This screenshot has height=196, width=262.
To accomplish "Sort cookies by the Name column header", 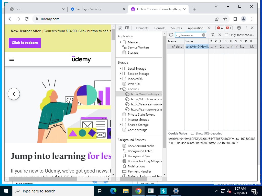I will point(176,41).
